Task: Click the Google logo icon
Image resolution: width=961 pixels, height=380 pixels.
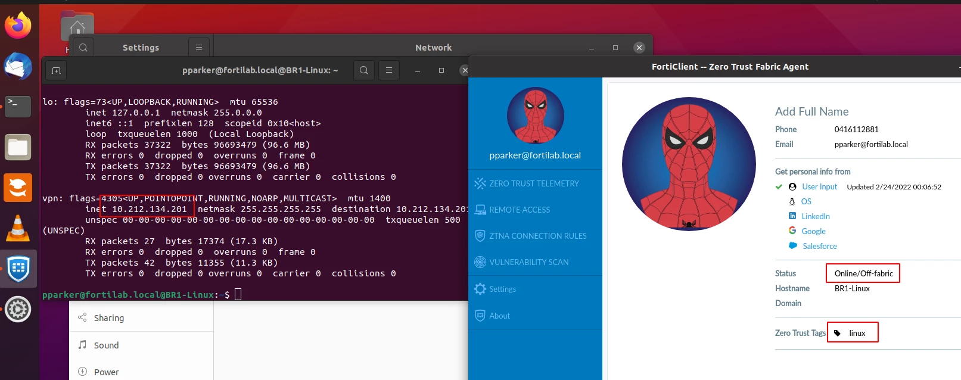Action: [792, 231]
